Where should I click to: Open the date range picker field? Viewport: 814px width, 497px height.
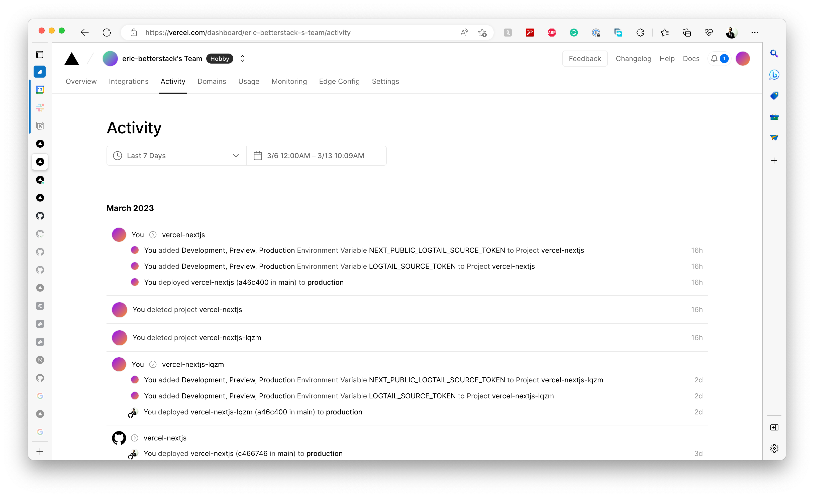[316, 156]
